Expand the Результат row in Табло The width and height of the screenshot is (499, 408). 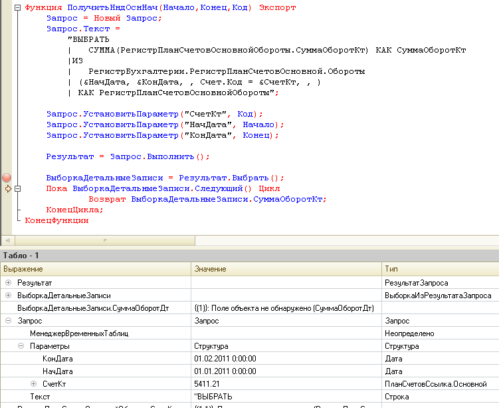(8, 283)
